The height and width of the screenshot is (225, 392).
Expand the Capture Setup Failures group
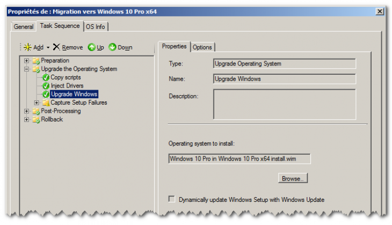37,103
